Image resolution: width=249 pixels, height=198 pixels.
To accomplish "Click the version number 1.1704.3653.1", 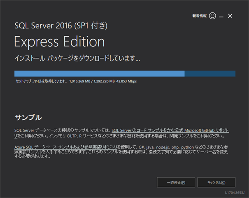I will [235, 193].
